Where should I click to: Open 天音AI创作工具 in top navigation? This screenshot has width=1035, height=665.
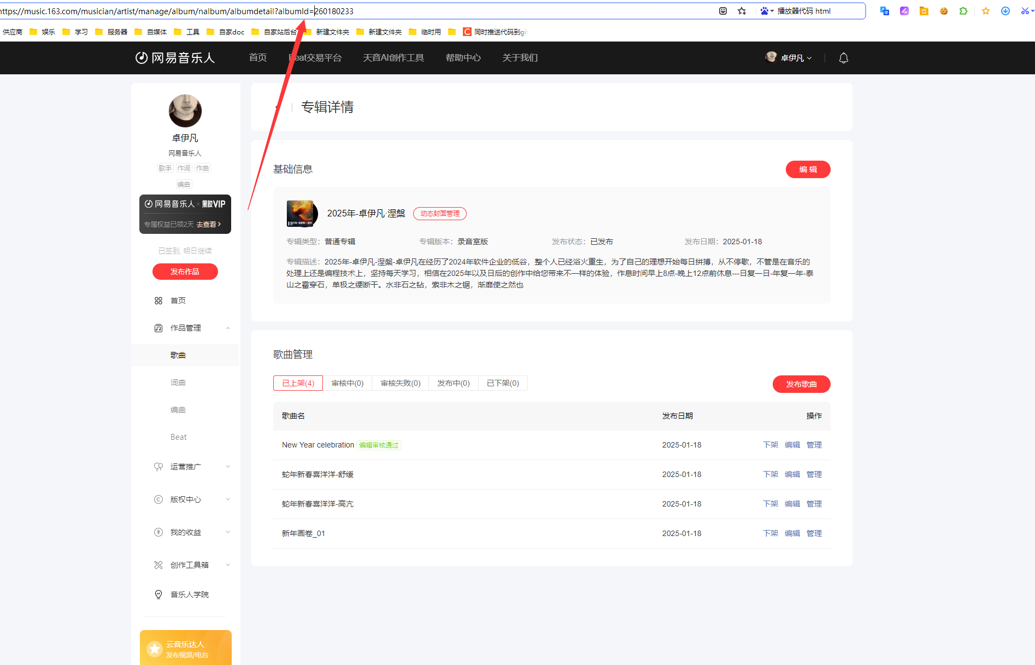pyautogui.click(x=393, y=58)
